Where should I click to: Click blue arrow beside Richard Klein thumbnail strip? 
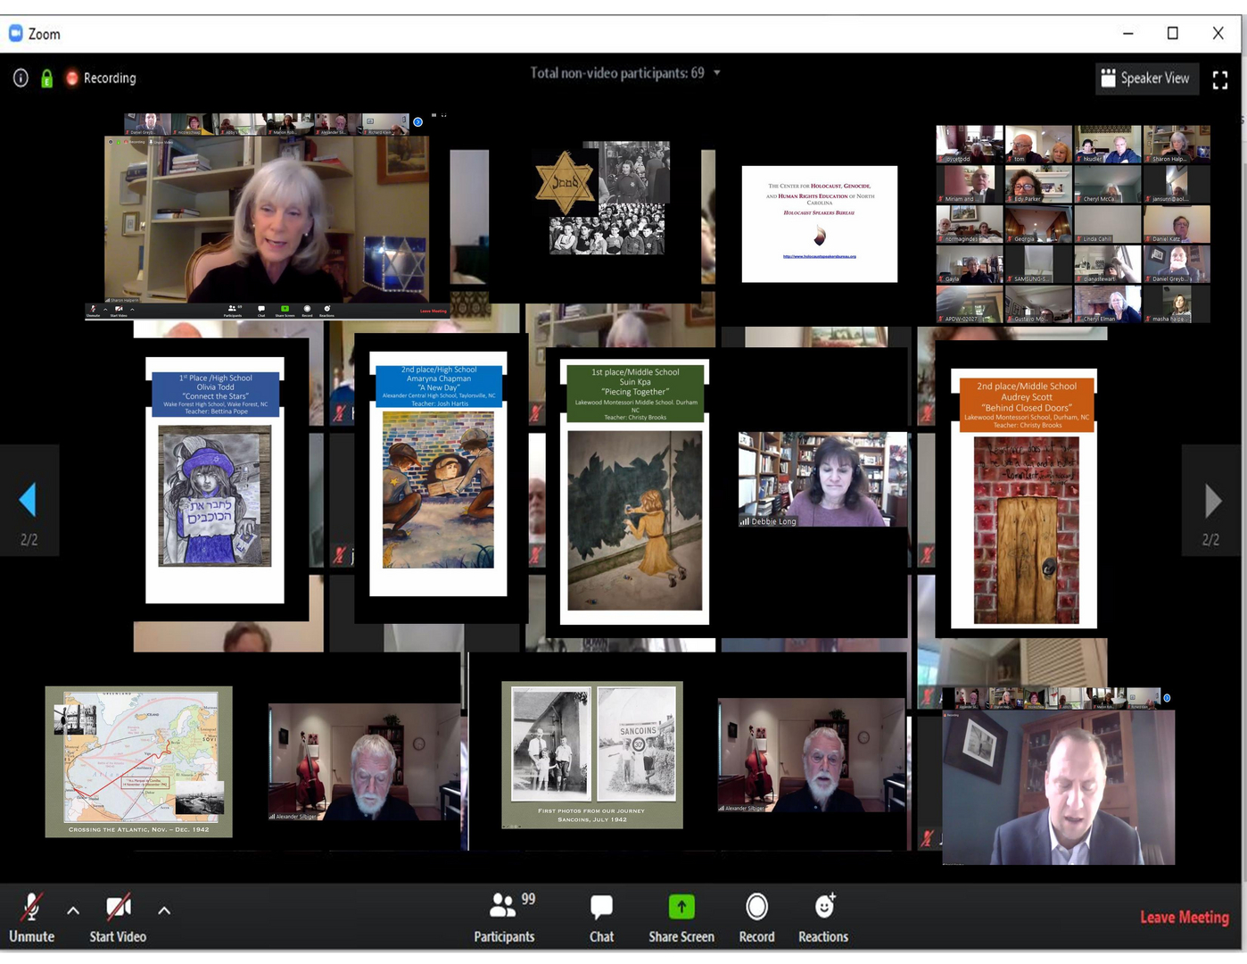coord(417,121)
